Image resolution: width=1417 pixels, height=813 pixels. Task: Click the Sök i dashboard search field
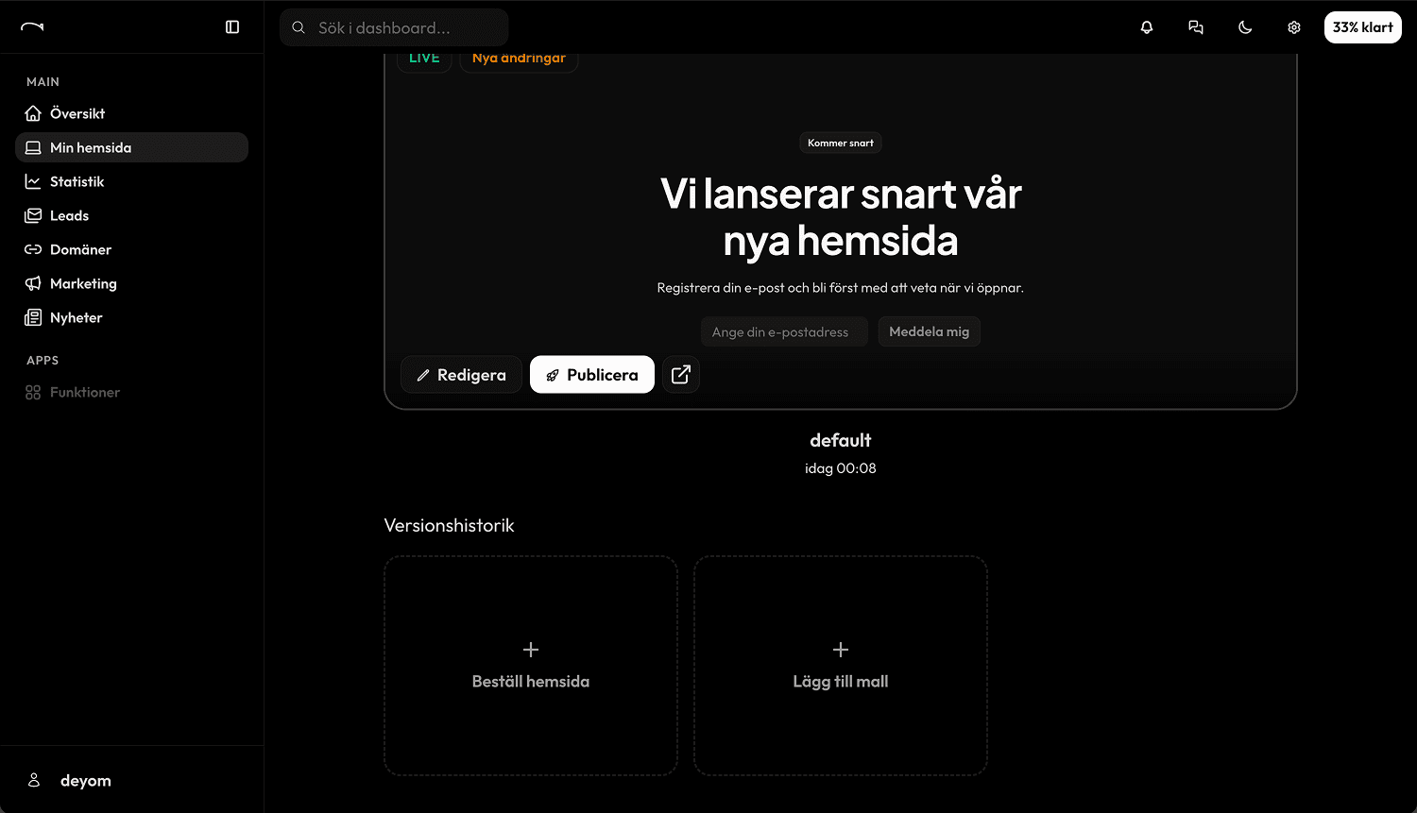click(x=394, y=27)
